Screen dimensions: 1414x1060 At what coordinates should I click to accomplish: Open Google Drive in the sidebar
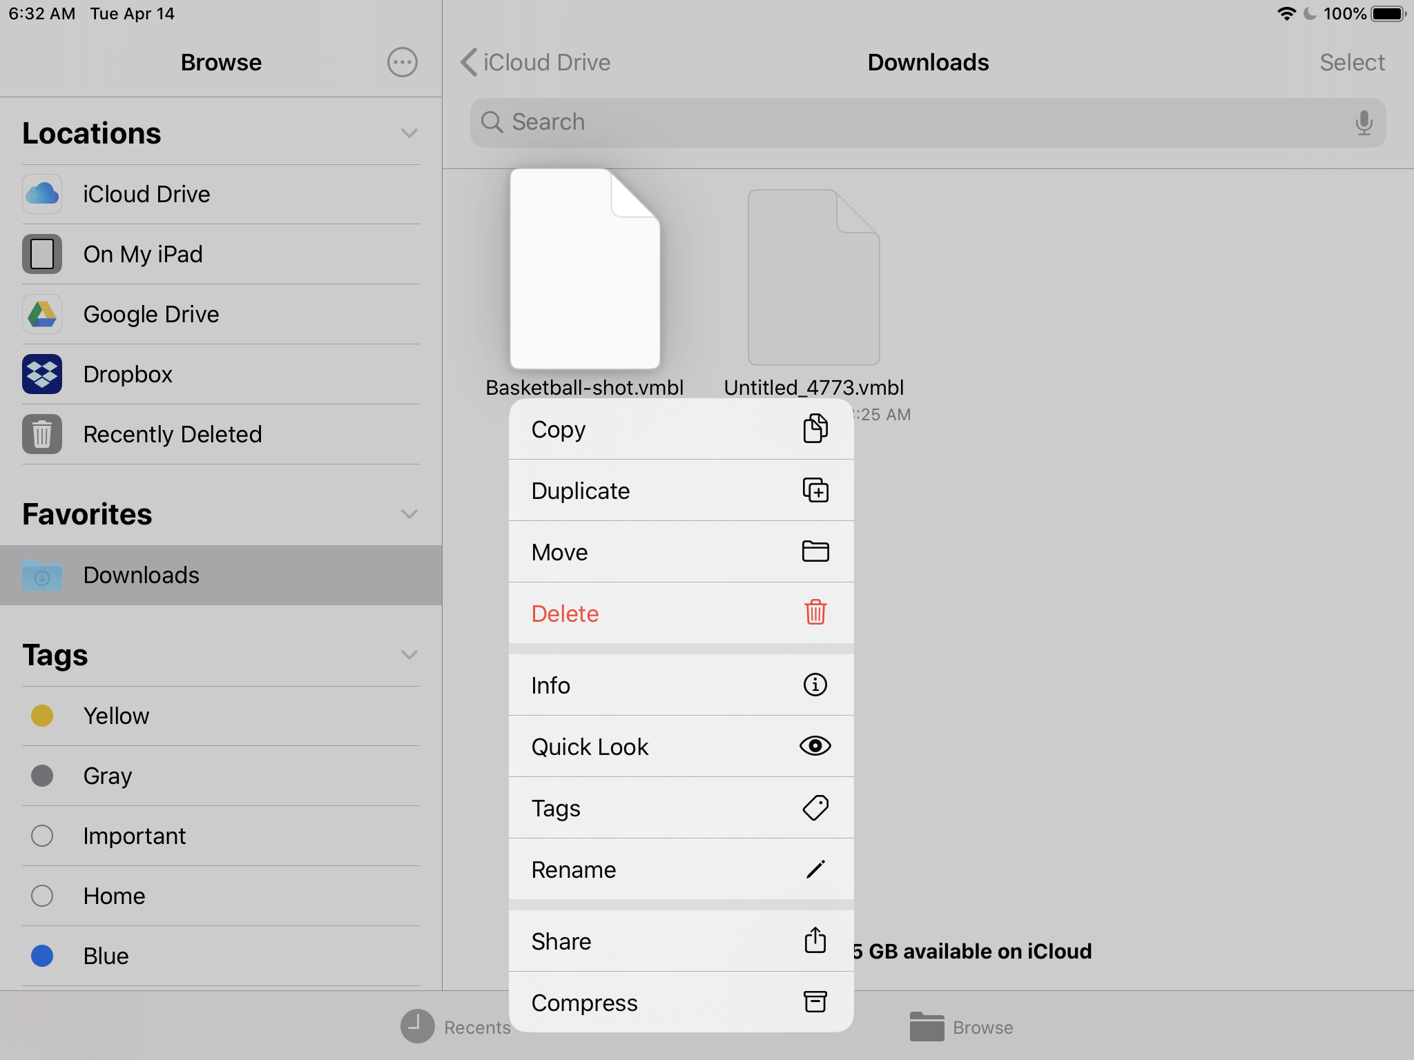151,314
